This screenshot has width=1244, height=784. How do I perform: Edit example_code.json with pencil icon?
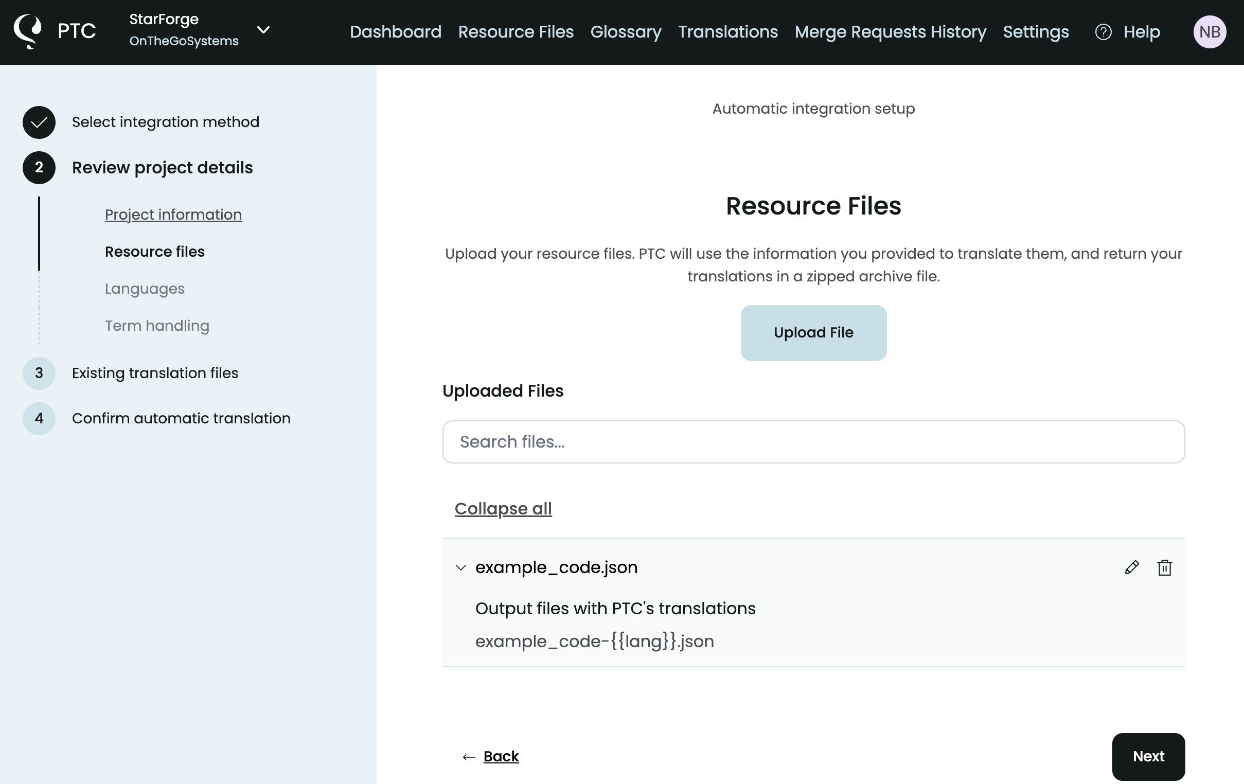[x=1131, y=567]
